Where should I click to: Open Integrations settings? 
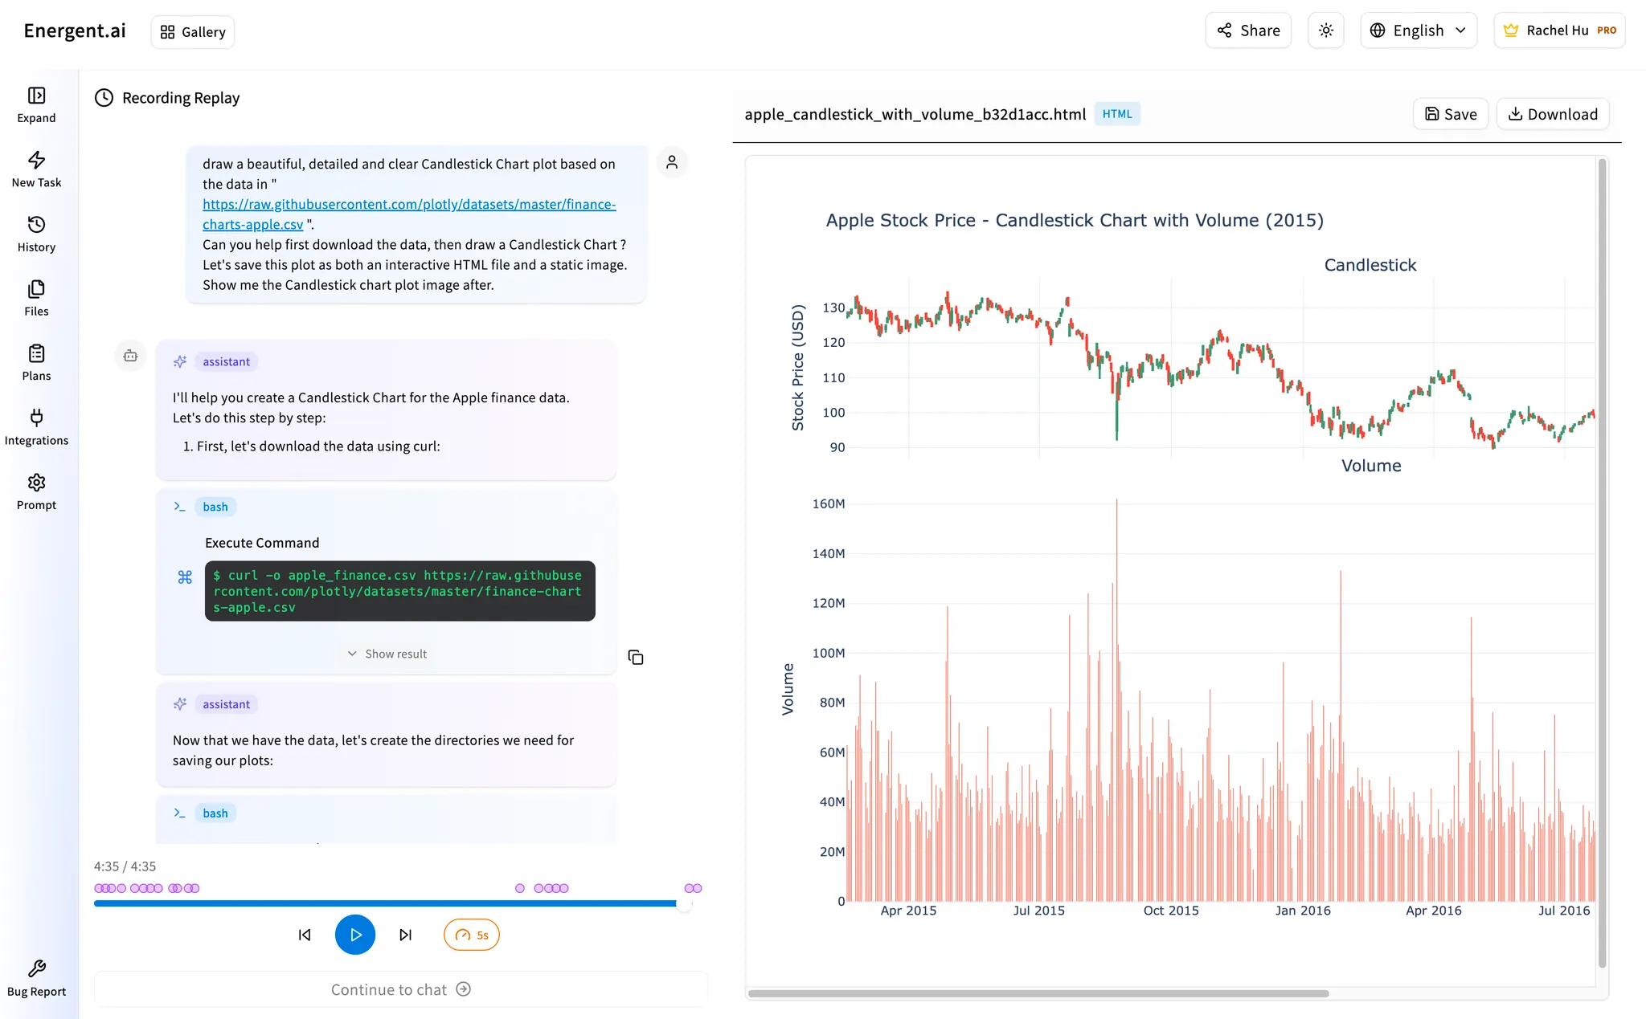(36, 426)
